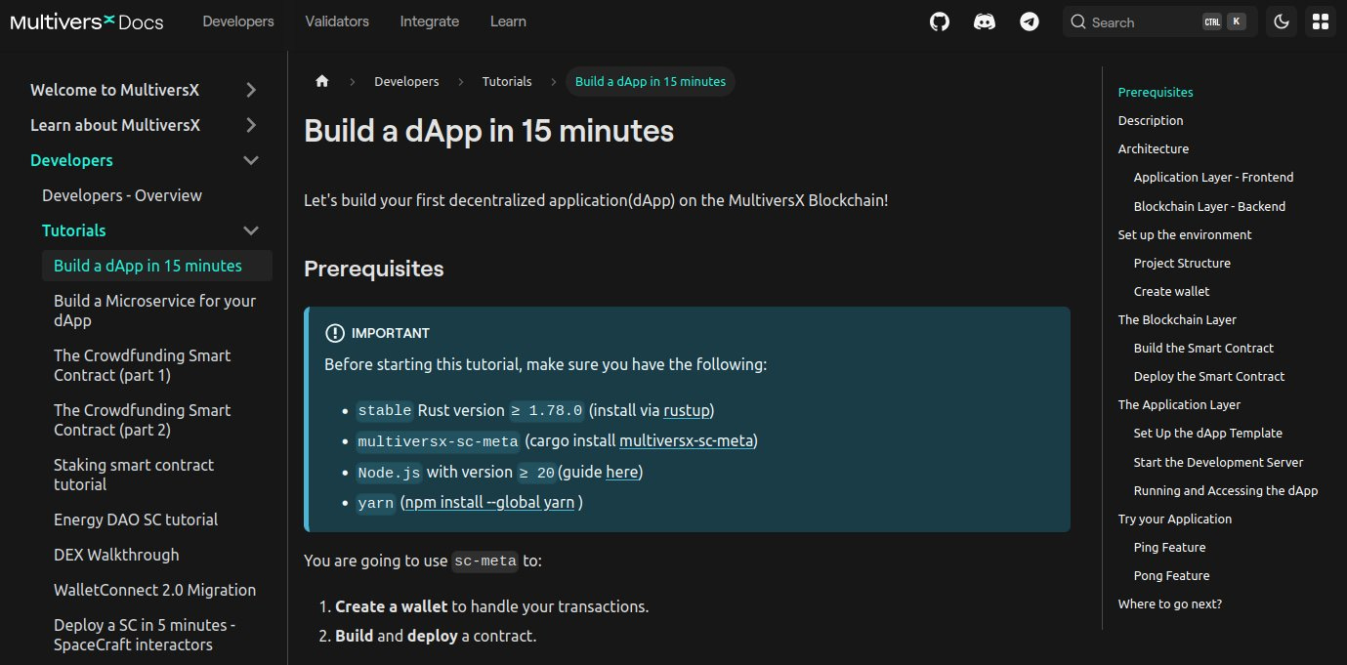Click the current page breadcrumb pill
Screen dimensions: 1347x665
651,81
